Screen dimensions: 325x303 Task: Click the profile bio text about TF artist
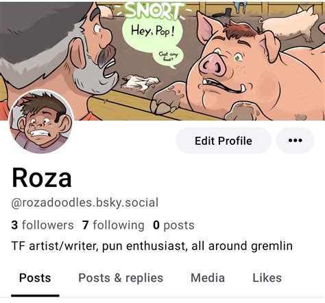[x=152, y=246]
